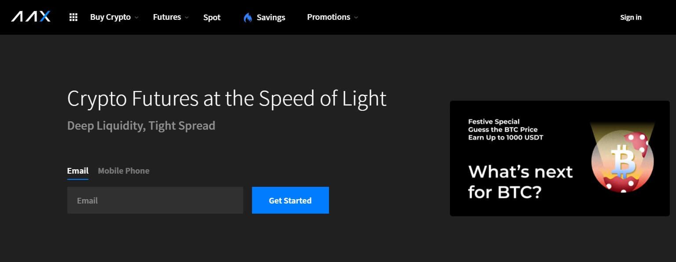Click the Sign in link
The height and width of the screenshot is (262, 676).
[x=631, y=17]
